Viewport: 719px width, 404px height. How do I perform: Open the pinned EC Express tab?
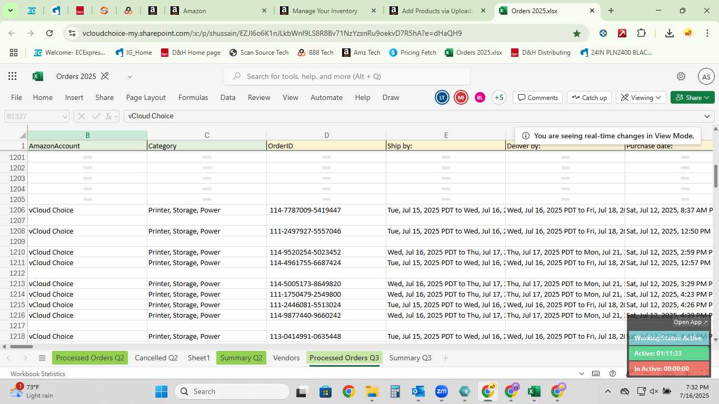click(32, 11)
